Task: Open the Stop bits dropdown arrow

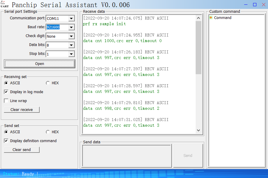Action: tap(71, 54)
